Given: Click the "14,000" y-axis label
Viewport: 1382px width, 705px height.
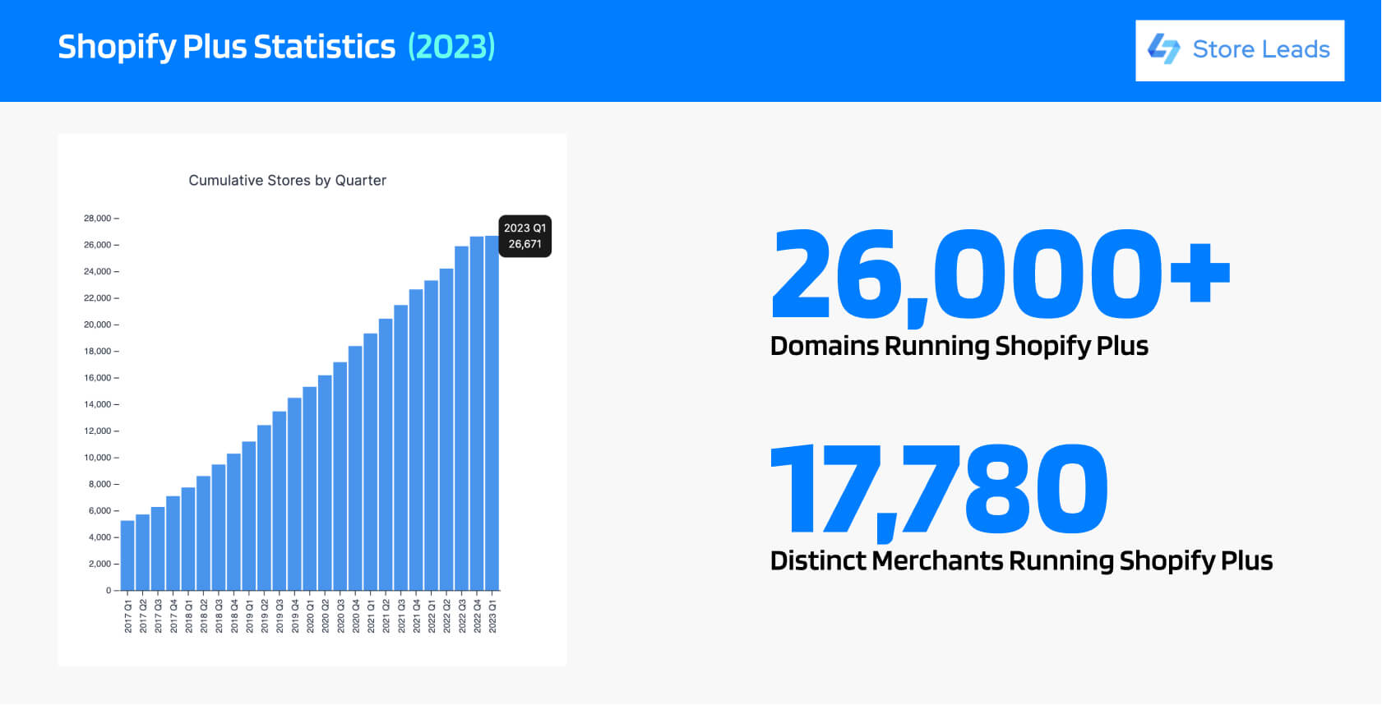Looking at the screenshot, I should (x=97, y=404).
